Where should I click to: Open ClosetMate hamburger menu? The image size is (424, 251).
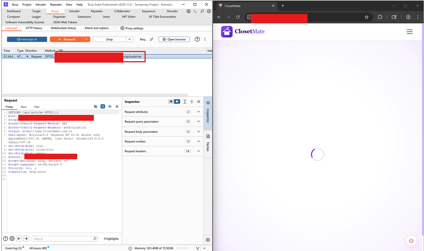tap(409, 32)
